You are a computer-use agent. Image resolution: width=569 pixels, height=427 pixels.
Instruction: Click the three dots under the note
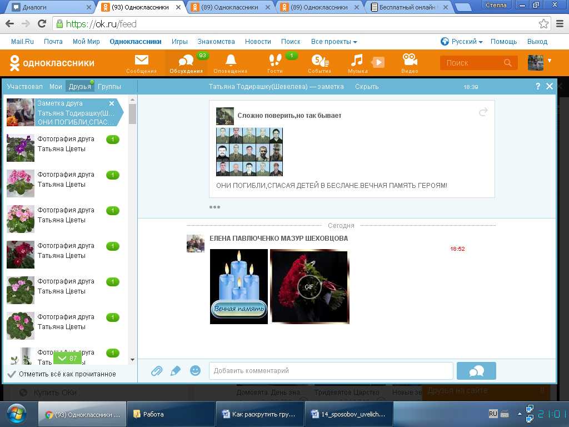click(214, 207)
